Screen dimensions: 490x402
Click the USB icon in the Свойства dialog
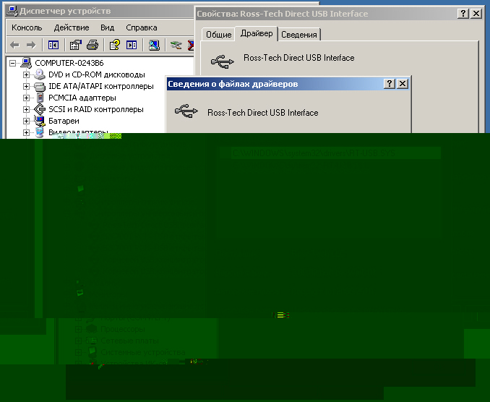222,61
